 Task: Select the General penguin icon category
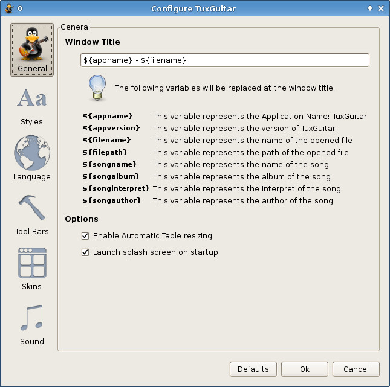pyautogui.click(x=32, y=50)
